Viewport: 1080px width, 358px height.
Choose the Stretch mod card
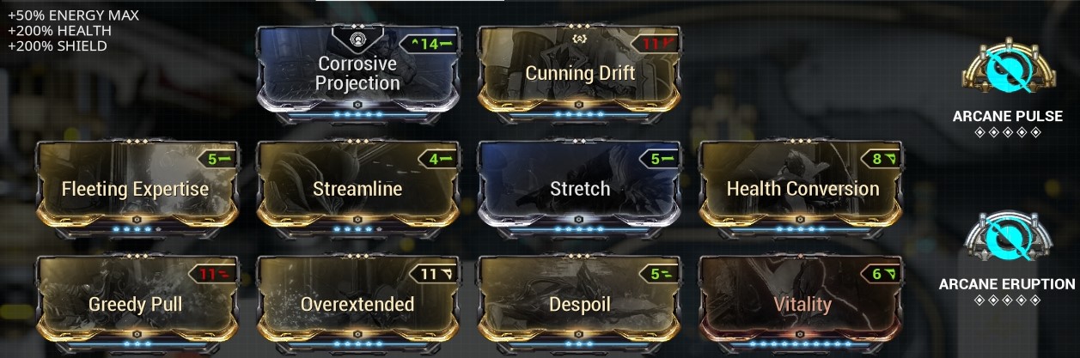pos(580,187)
